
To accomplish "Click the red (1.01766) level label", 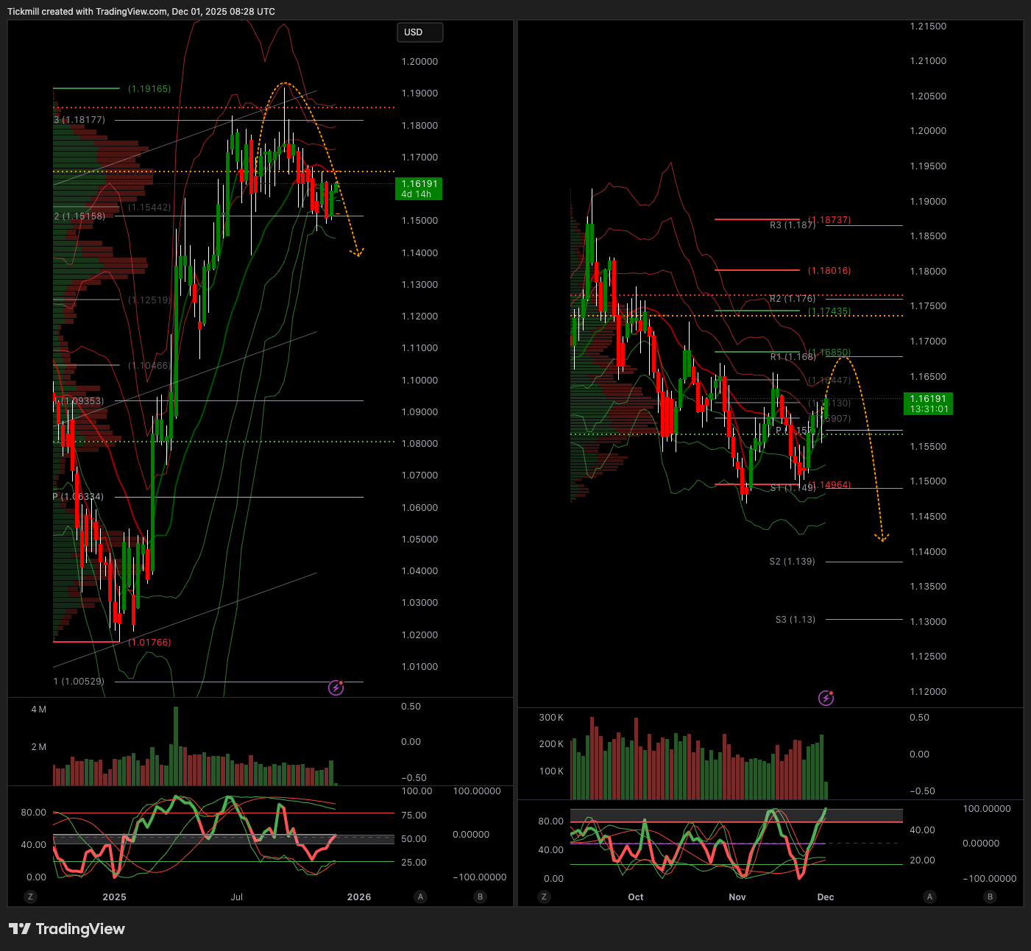I will [x=149, y=643].
